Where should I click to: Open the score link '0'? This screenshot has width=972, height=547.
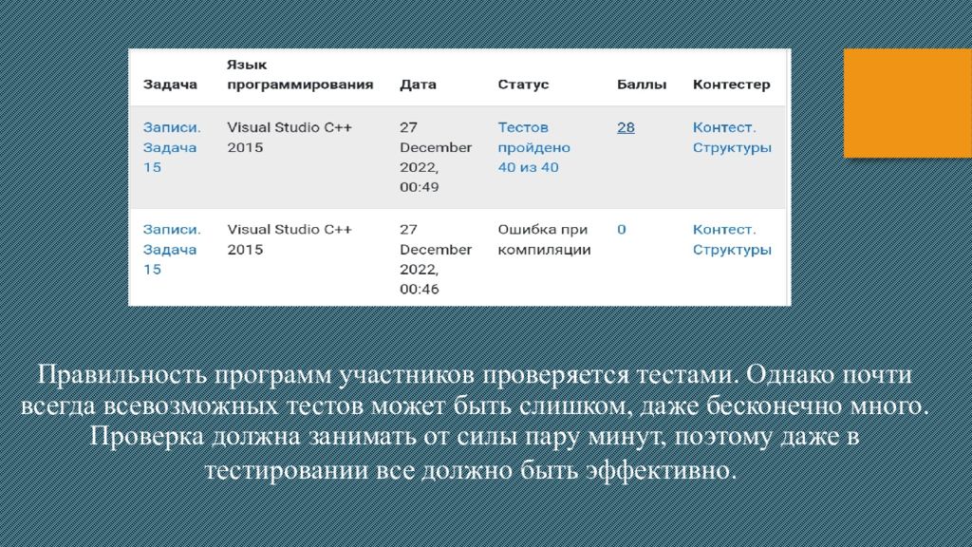621,230
